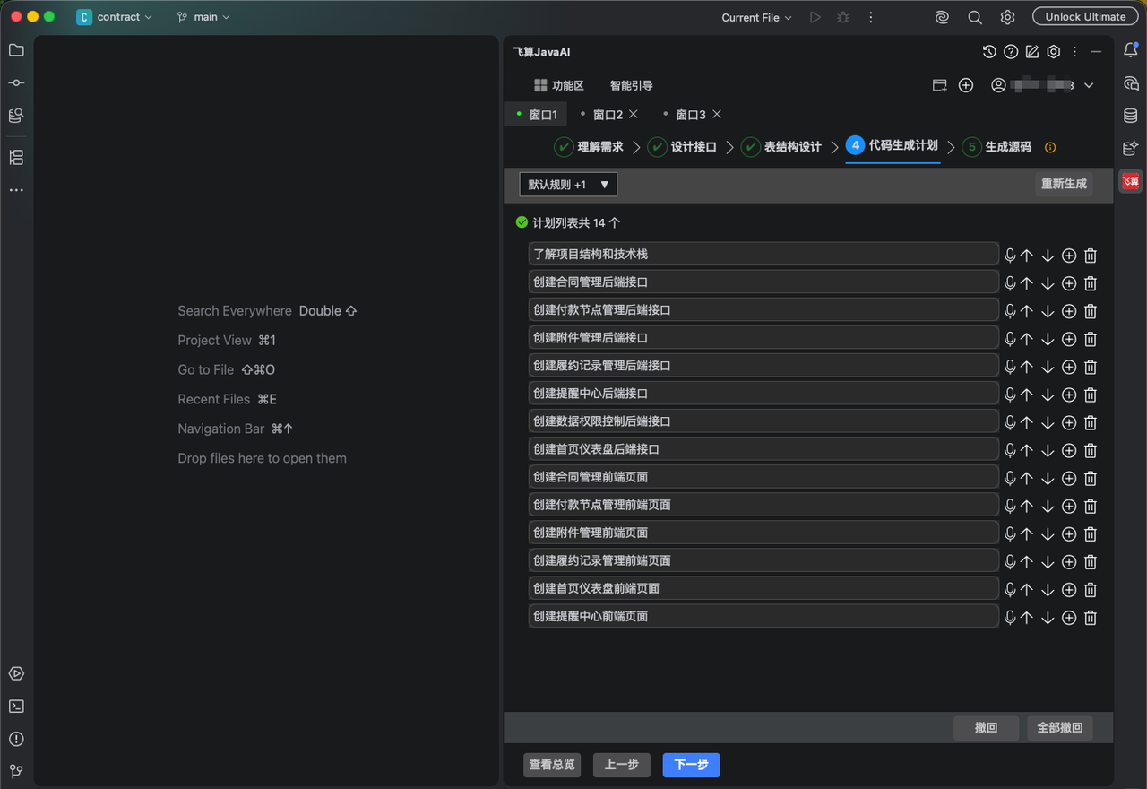1147x789 pixels.
Task: Go to step 表结构设计
Action: click(781, 147)
